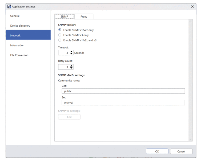This screenshot has width=201, height=161.
Task: Click the Set community name field
Action: (123, 103)
